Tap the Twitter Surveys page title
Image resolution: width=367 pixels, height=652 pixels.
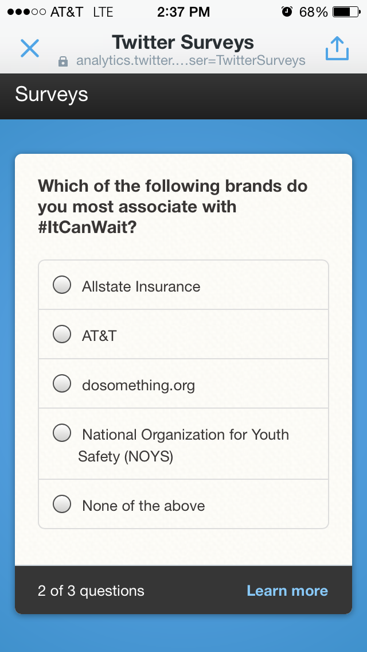[x=182, y=42]
